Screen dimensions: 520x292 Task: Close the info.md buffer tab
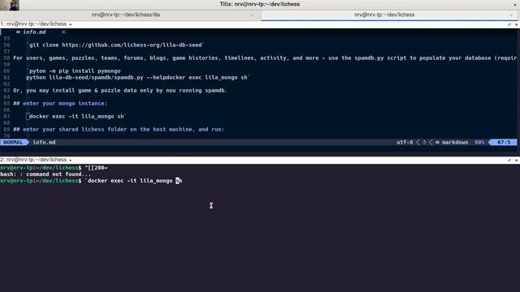coord(63,32)
